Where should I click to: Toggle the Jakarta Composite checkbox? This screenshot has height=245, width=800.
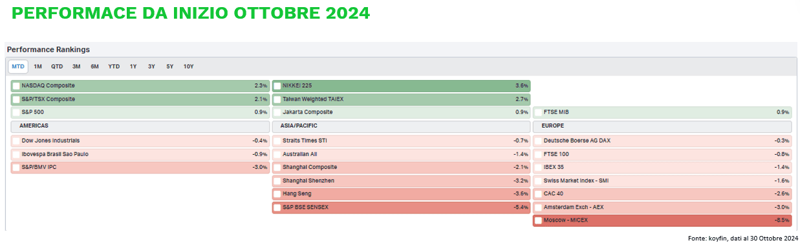coord(277,113)
